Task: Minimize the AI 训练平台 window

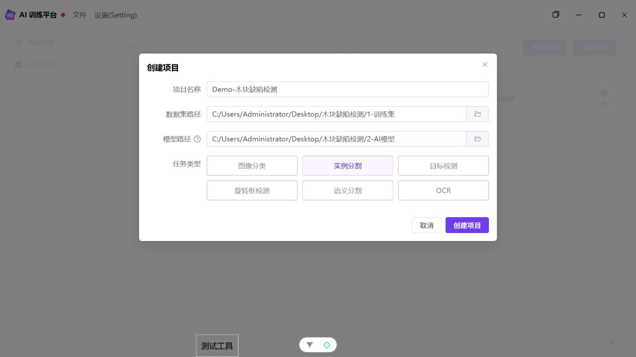Action: pos(579,15)
